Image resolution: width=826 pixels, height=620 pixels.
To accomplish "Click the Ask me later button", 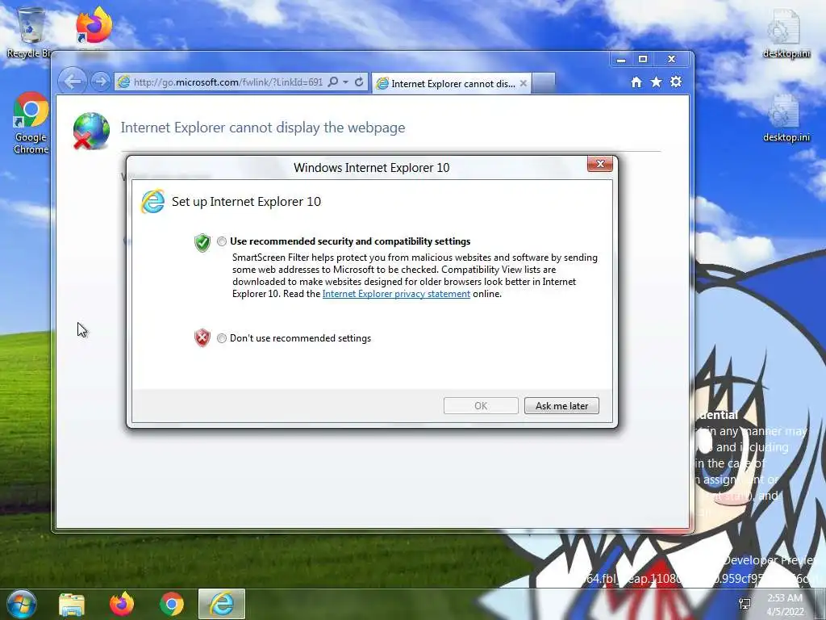I will 561,406.
